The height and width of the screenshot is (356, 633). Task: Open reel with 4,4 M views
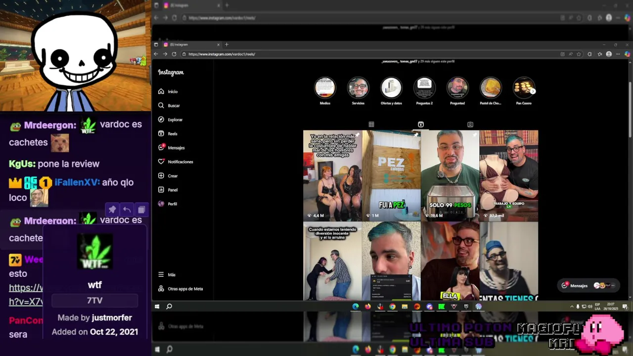coord(332,176)
